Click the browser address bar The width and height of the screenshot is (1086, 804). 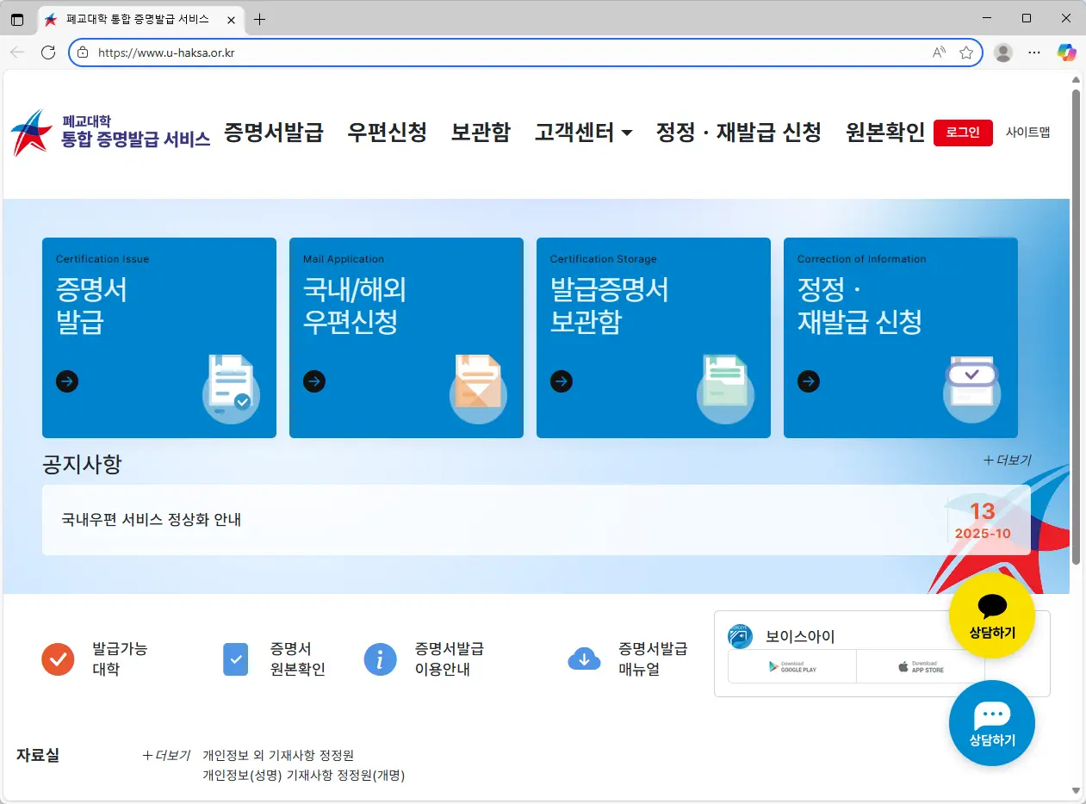point(344,52)
